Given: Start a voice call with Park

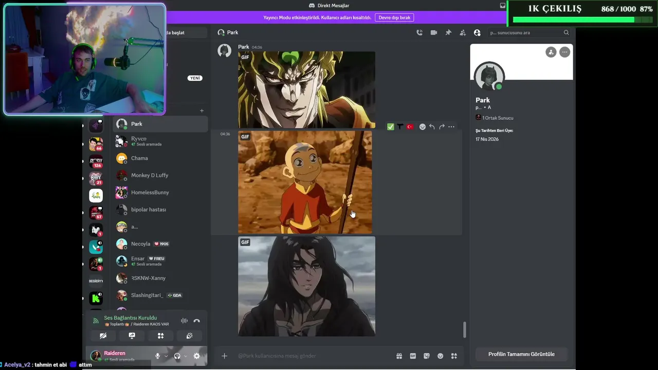Looking at the screenshot, I should click(419, 32).
